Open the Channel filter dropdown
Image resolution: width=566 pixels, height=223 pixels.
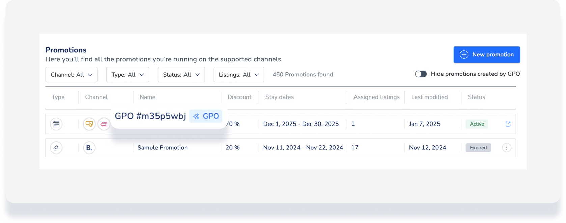tap(72, 75)
